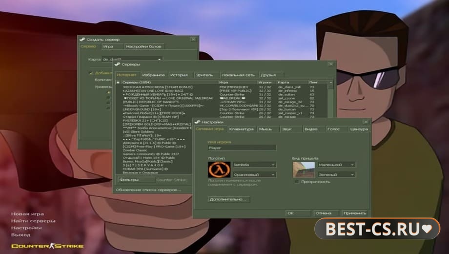Open the lambda logo dropdown
Viewport: 449px width, 254px height.
tap(255, 165)
